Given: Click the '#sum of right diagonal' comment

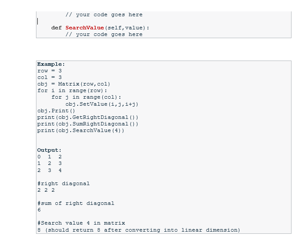Looking at the screenshot, I should pos(76,203).
